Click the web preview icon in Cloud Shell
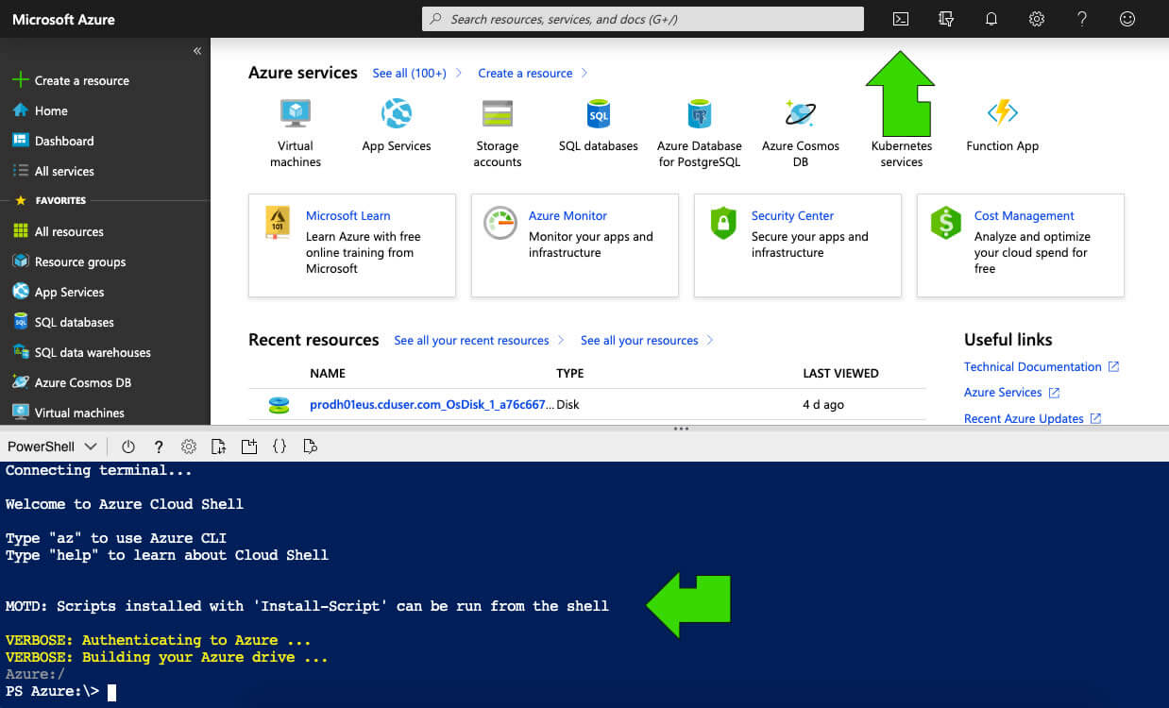The width and height of the screenshot is (1169, 708). coord(310,447)
